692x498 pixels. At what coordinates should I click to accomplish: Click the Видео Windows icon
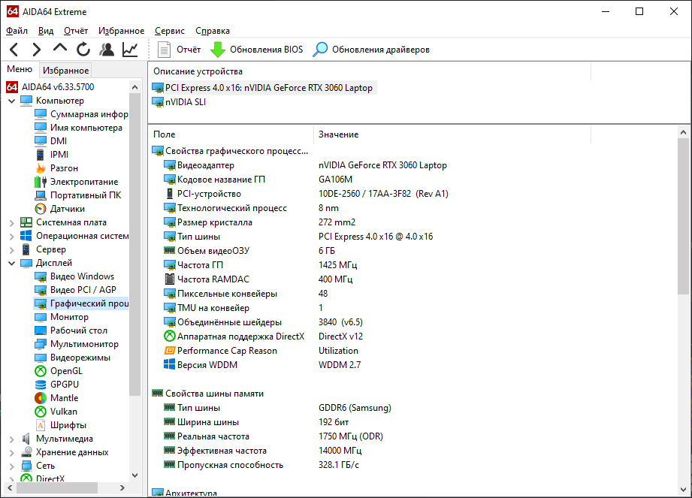[x=41, y=276]
